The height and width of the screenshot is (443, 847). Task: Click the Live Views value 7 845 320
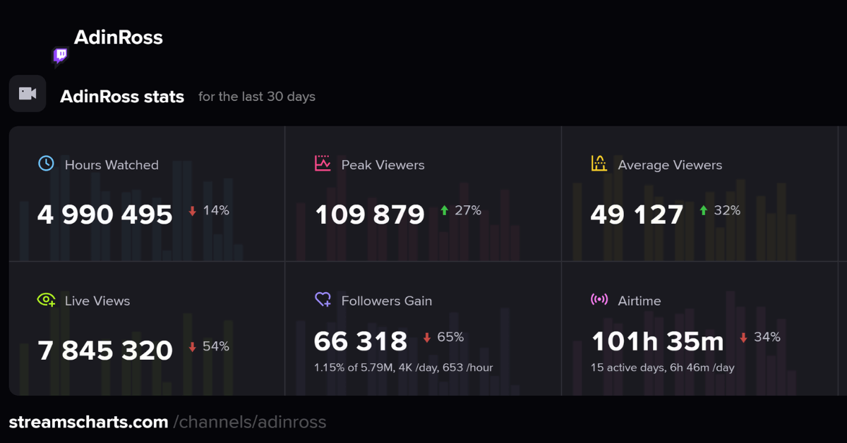click(x=105, y=351)
